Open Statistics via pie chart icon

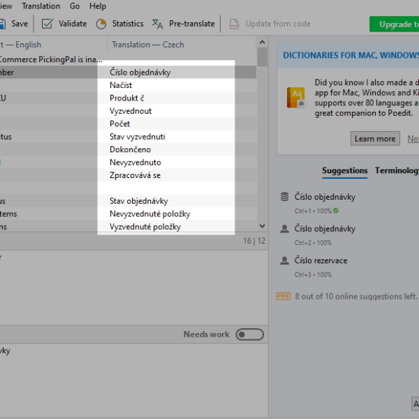101,24
